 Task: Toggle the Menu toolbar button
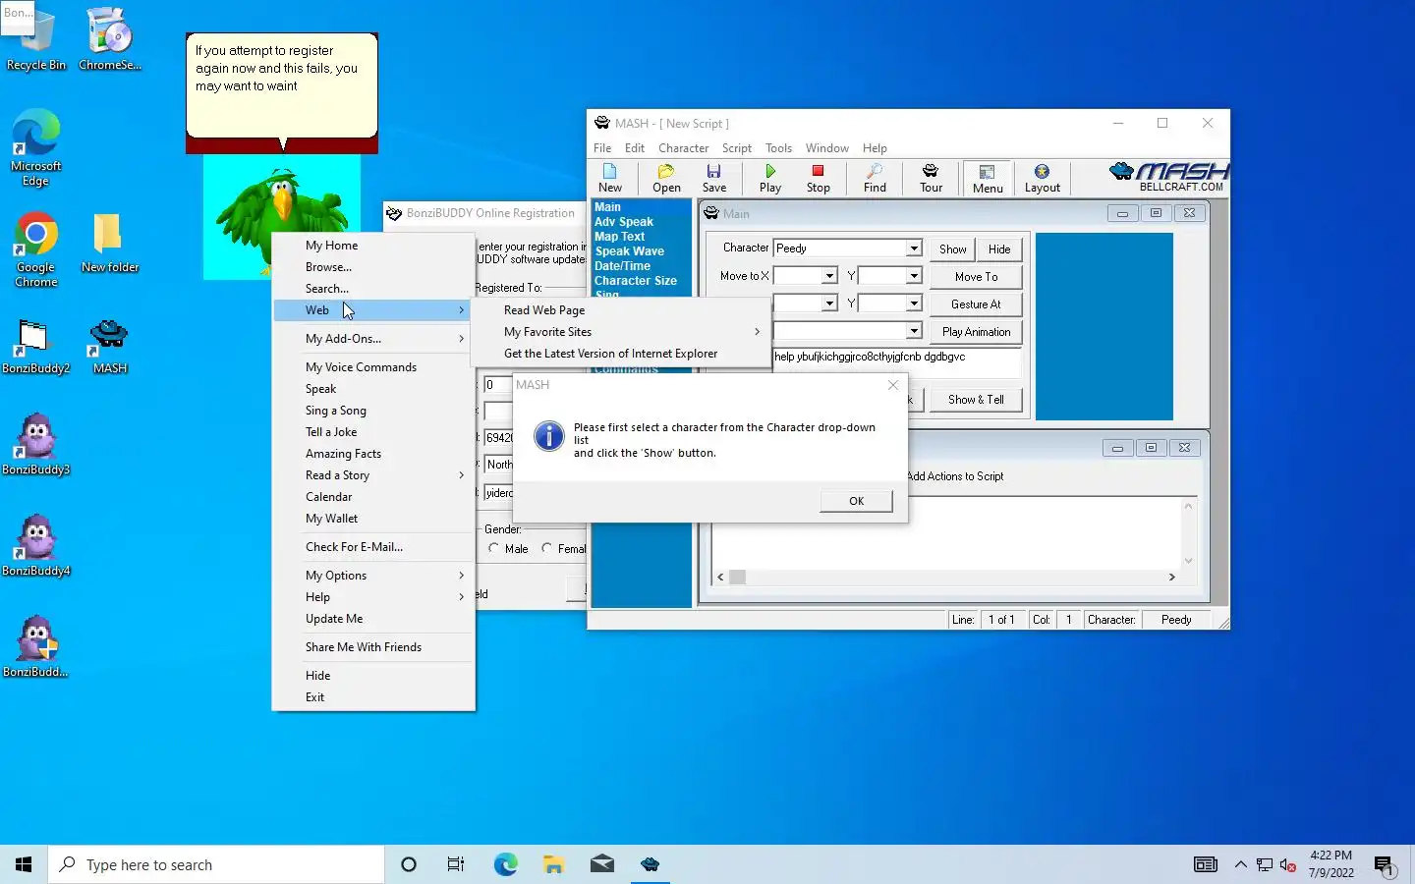[988, 179]
